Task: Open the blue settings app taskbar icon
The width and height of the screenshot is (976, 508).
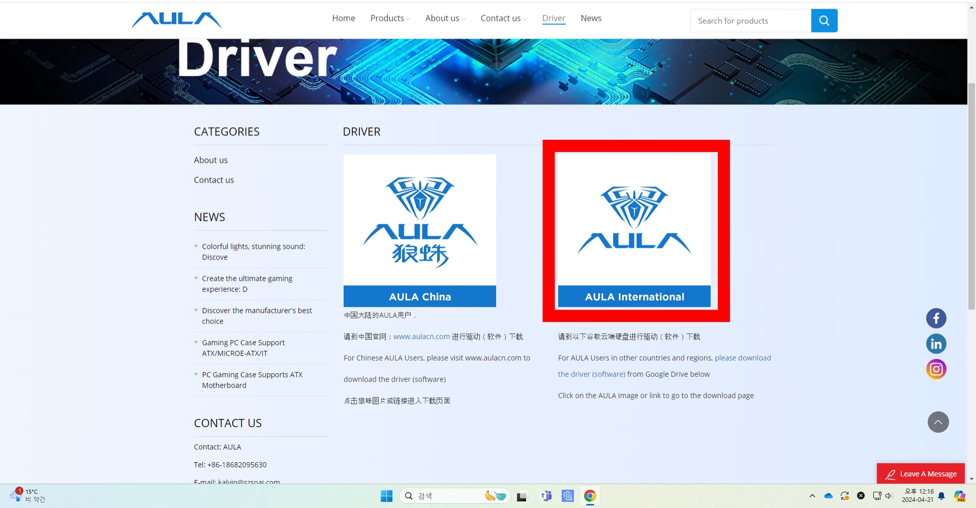Action: [568, 496]
